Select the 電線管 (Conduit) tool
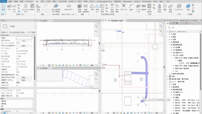This screenshot has width=202, height=114. coord(144,7)
